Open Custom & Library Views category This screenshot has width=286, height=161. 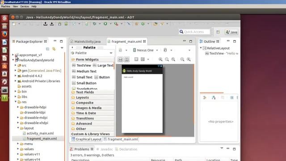click(93, 134)
